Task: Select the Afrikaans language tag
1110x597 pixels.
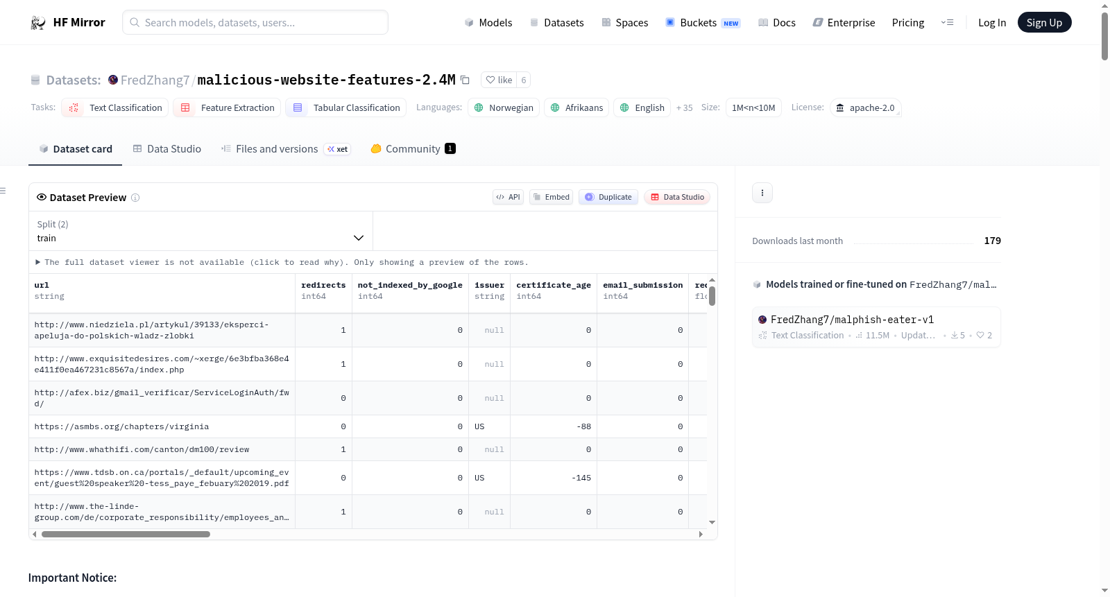Action: click(x=577, y=107)
